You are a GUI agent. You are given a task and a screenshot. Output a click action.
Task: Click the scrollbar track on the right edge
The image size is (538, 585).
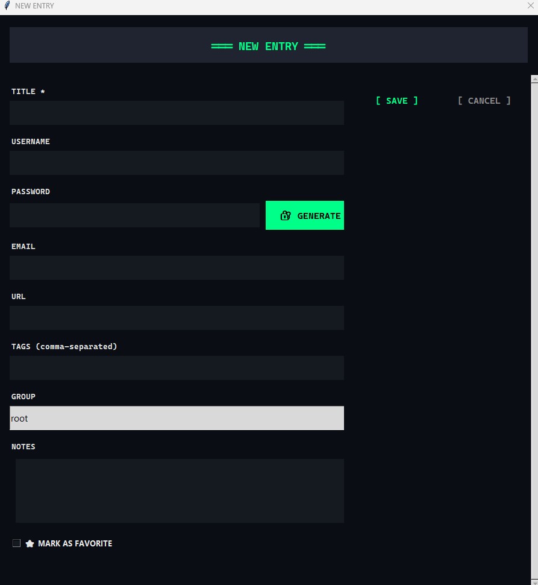[x=534, y=332]
